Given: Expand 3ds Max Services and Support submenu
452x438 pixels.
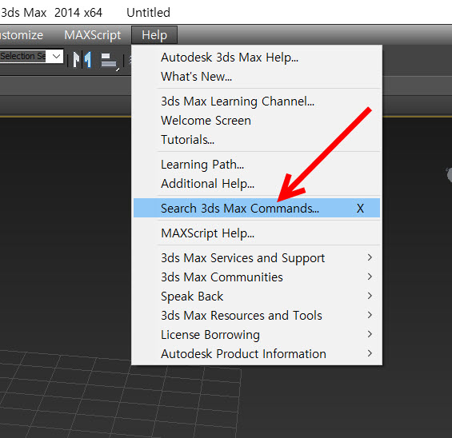Looking at the screenshot, I should click(257, 257).
